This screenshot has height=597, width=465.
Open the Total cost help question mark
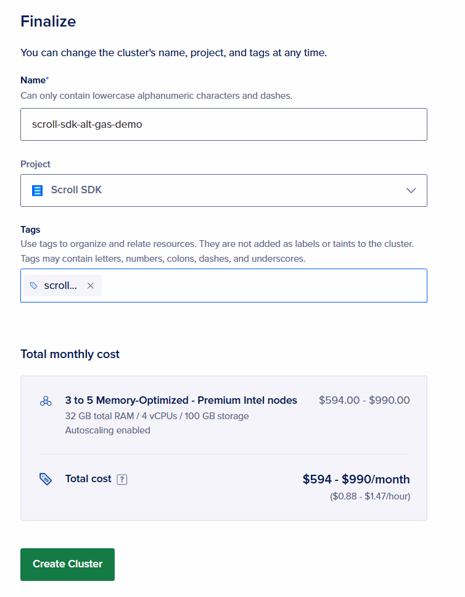pyautogui.click(x=122, y=479)
